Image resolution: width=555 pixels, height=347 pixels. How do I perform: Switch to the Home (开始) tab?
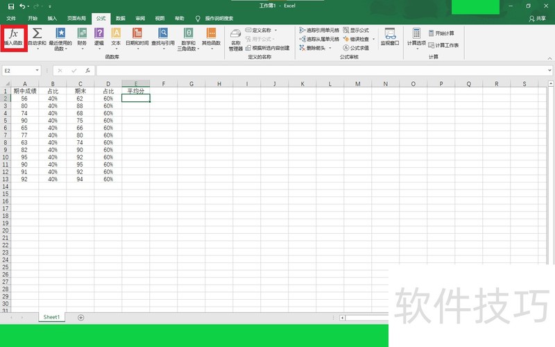point(33,19)
